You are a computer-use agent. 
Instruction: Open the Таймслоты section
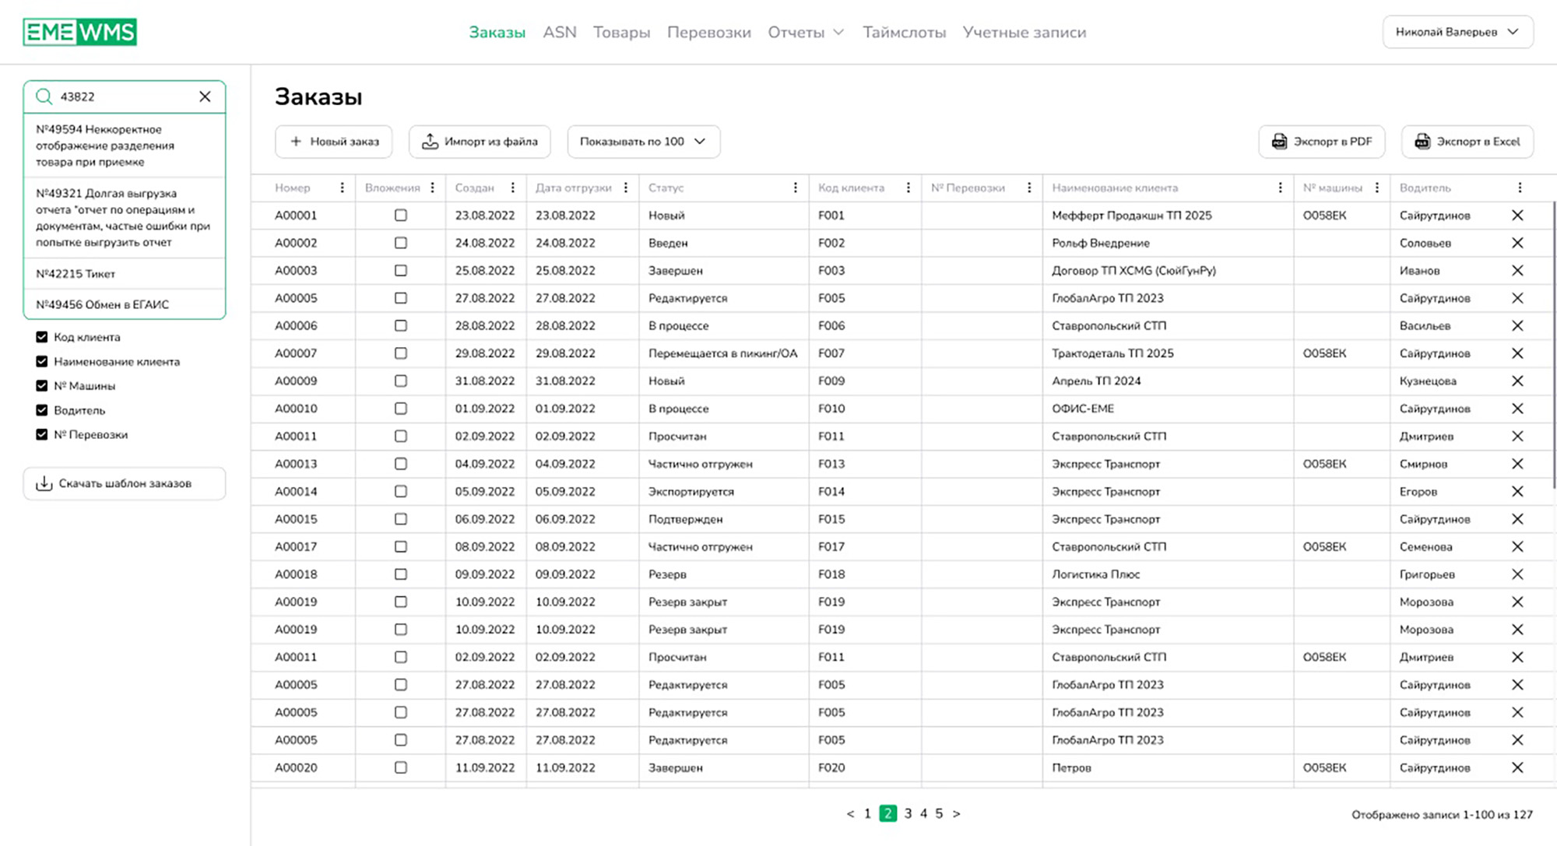pyautogui.click(x=904, y=32)
